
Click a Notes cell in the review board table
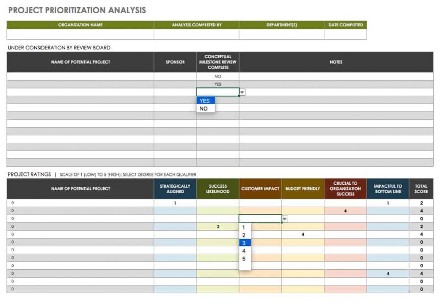click(336, 76)
